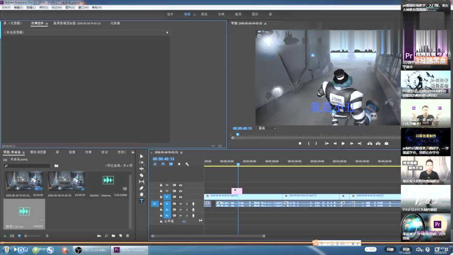The width and height of the screenshot is (453, 255).
Task: Click the Extract button
Action: (x=378, y=143)
